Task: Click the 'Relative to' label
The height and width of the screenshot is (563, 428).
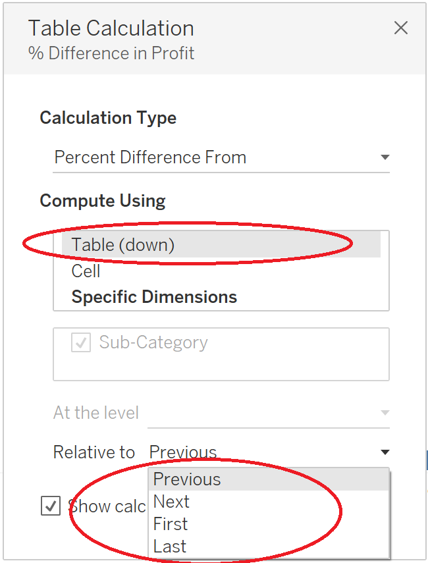Action: 94,452
